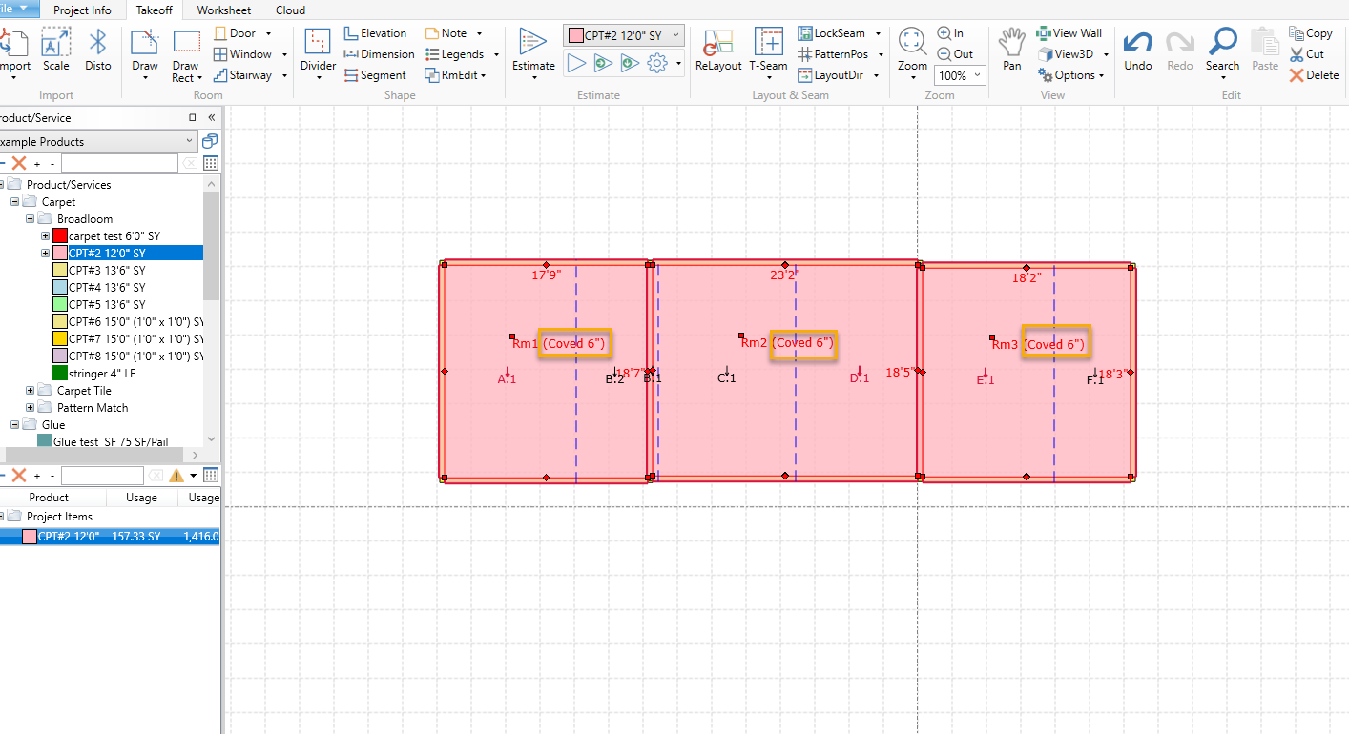1349x734 pixels.
Task: Run the ReLayout command
Action: point(718,51)
